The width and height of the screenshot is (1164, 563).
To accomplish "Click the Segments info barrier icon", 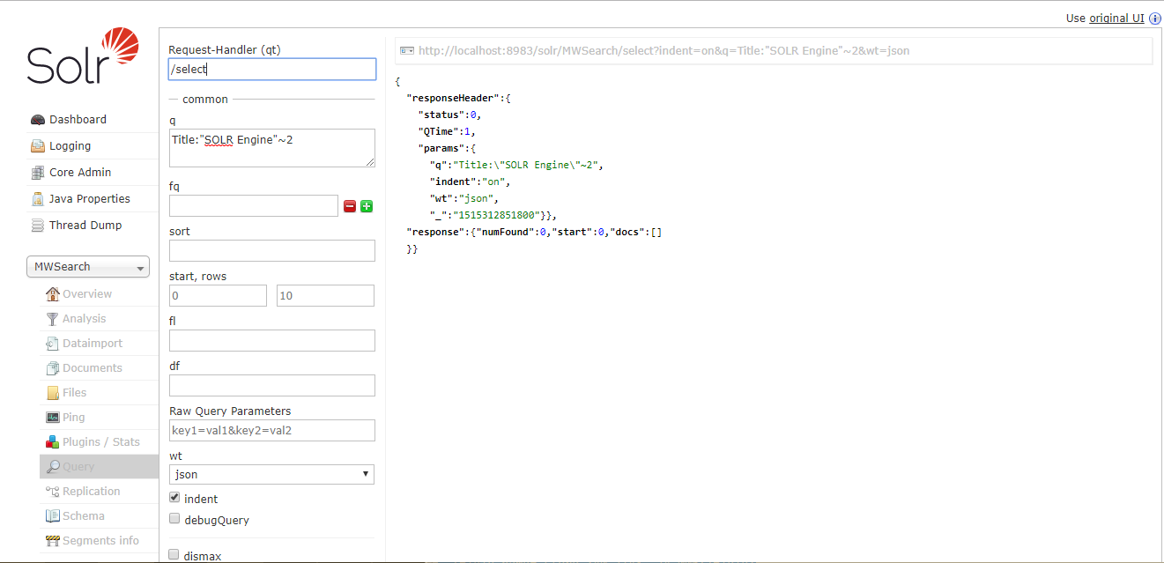I will [53, 541].
